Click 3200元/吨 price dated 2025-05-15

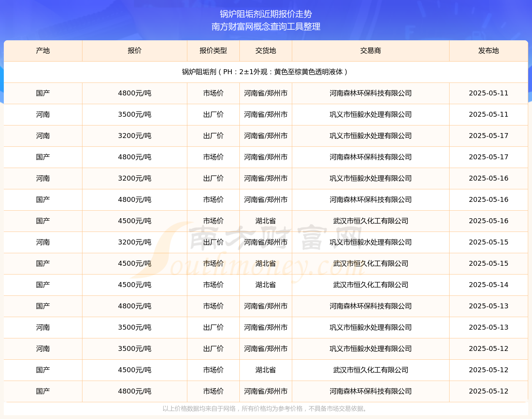pos(135,242)
